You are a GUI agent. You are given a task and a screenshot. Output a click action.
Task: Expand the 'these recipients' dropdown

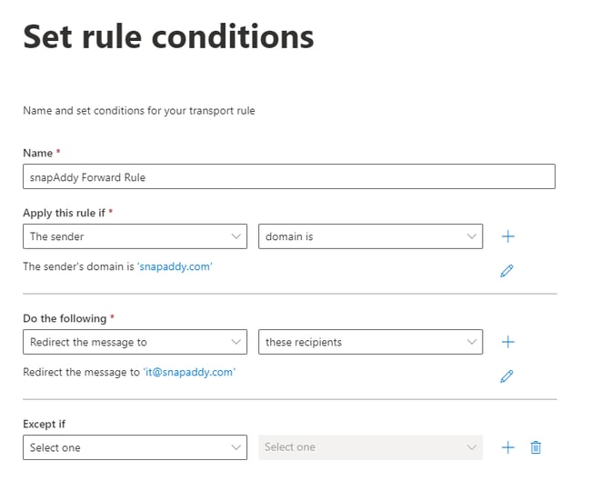[x=370, y=342]
